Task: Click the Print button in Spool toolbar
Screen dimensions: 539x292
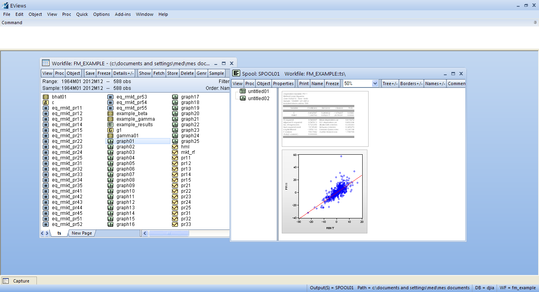Action: click(304, 83)
